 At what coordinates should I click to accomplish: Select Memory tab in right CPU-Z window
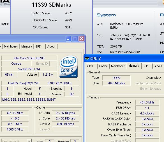click(x=134, y=66)
